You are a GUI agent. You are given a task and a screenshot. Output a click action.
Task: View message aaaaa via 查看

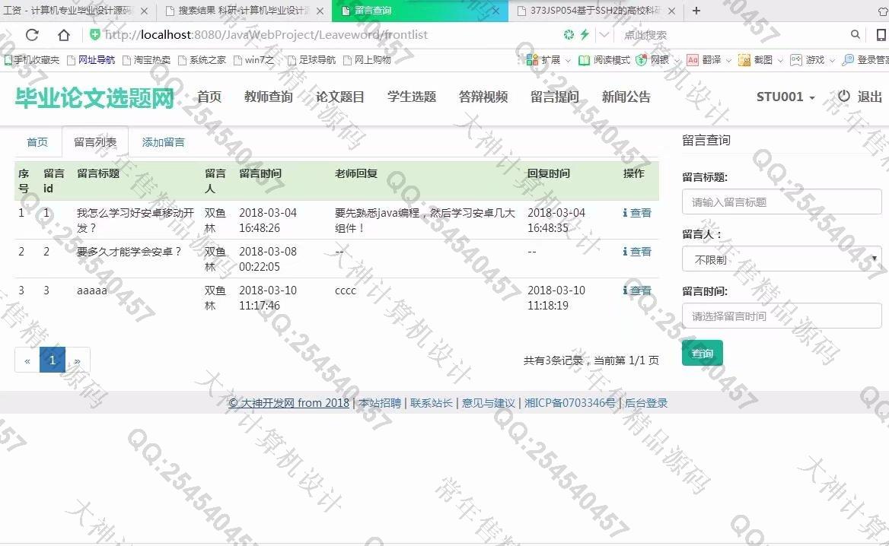637,290
